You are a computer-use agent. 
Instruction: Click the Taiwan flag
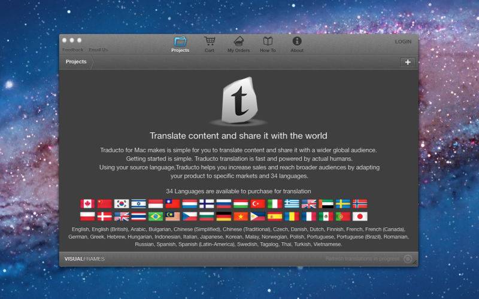click(x=172, y=204)
